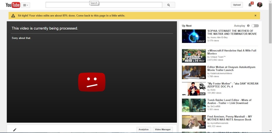Click the warning triangle icon in banner
The image size is (272, 133).
click(13, 16)
